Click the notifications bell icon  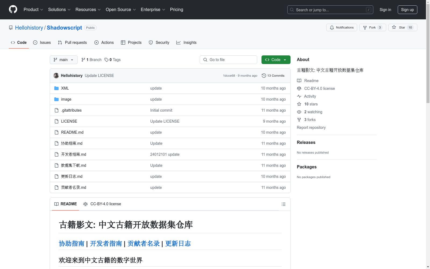pos(332,27)
